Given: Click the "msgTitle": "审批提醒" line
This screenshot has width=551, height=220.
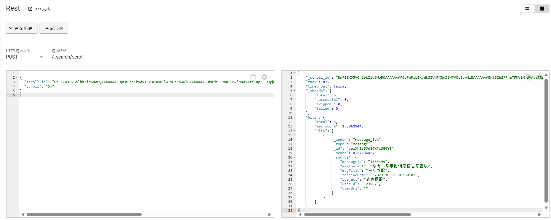Looking at the screenshot, I should click(364, 171).
